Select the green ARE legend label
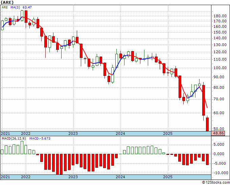This screenshot has height=185, width=230. 5,7
